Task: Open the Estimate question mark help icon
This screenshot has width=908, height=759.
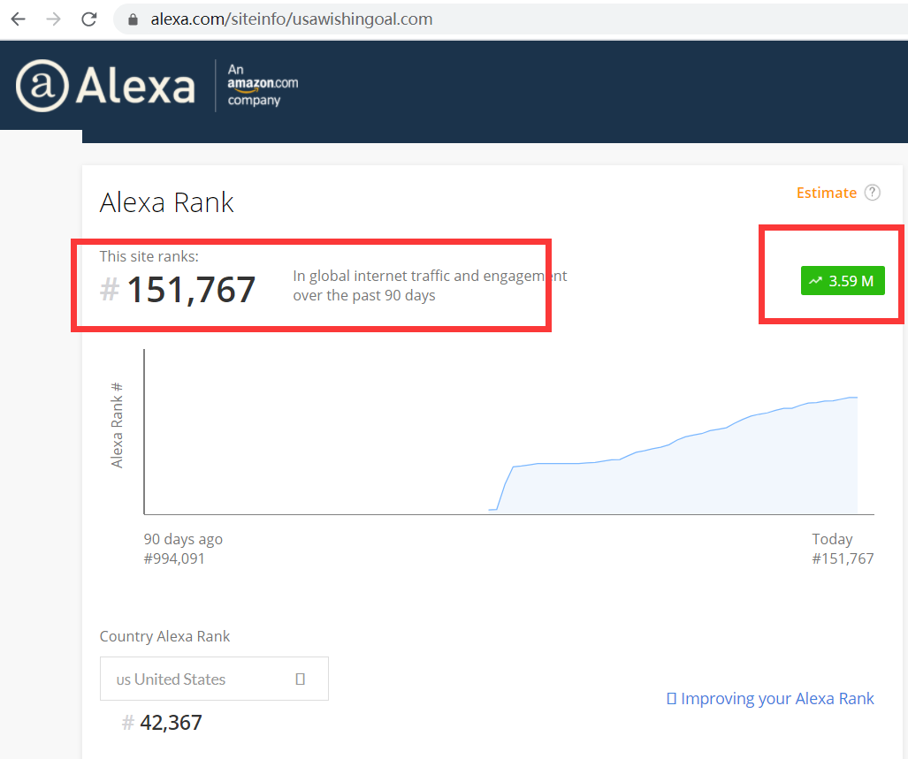Action: (872, 193)
